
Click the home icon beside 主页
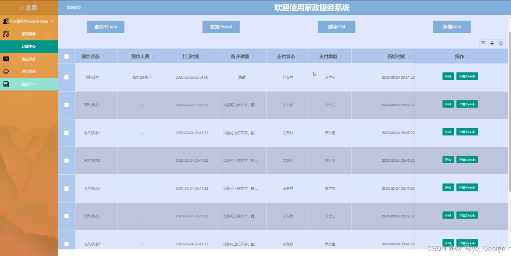(21, 8)
